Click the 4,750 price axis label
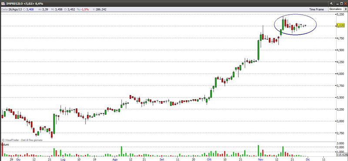This screenshot has height=161, width=348. (x=340, y=38)
